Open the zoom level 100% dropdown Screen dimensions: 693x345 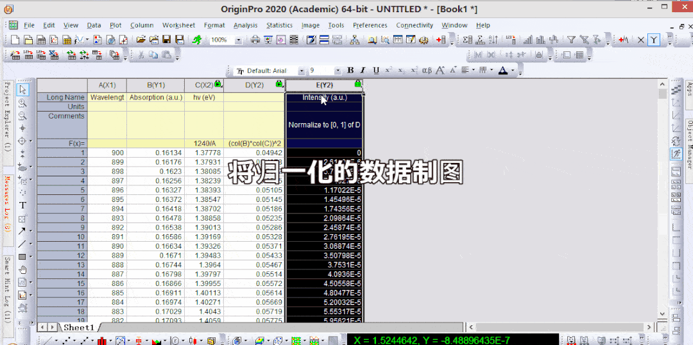tap(238, 40)
